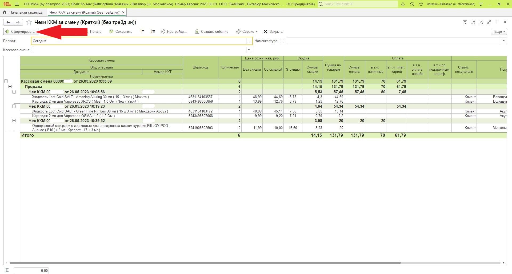Click the expand all groups icon
Viewport: 512px width, 274px height.
(x=153, y=31)
